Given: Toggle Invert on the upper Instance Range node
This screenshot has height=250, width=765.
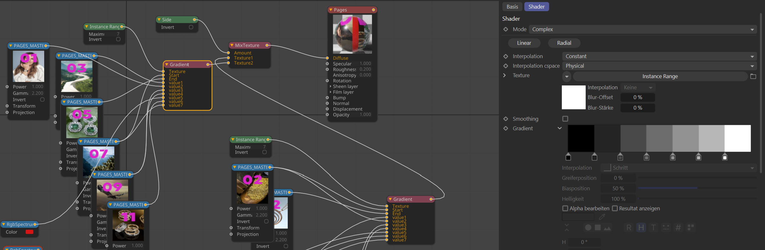Looking at the screenshot, I should 118,39.
